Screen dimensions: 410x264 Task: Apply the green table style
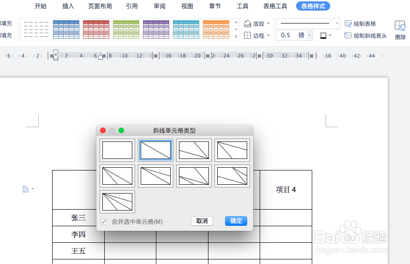pos(126,29)
